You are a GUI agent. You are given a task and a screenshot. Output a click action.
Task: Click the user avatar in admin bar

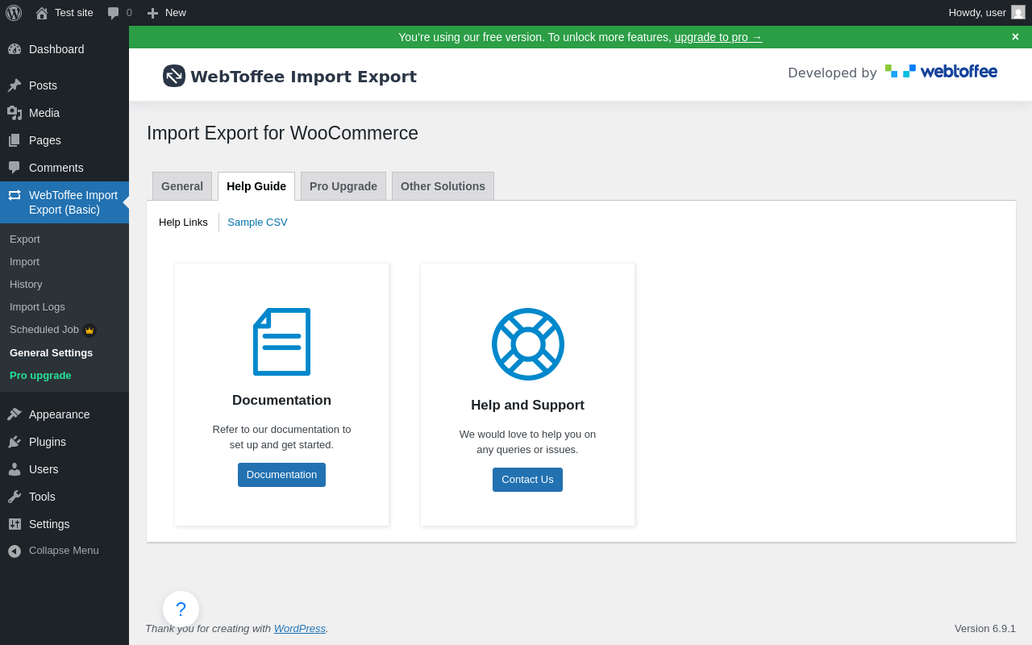1018,12
